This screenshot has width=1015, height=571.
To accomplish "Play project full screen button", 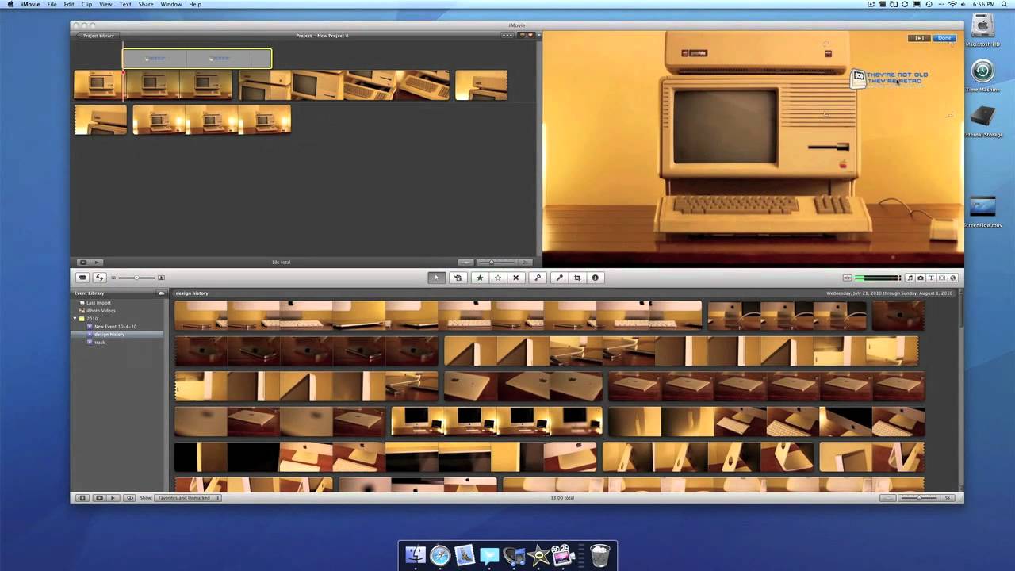I will click(82, 262).
